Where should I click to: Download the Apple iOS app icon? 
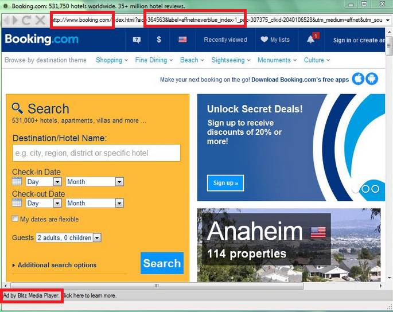point(359,79)
